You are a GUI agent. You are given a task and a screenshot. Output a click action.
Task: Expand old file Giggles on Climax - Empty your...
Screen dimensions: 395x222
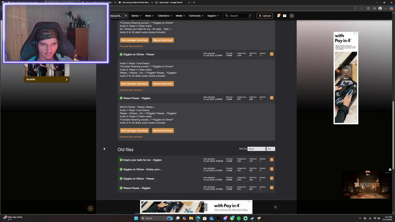point(272,169)
